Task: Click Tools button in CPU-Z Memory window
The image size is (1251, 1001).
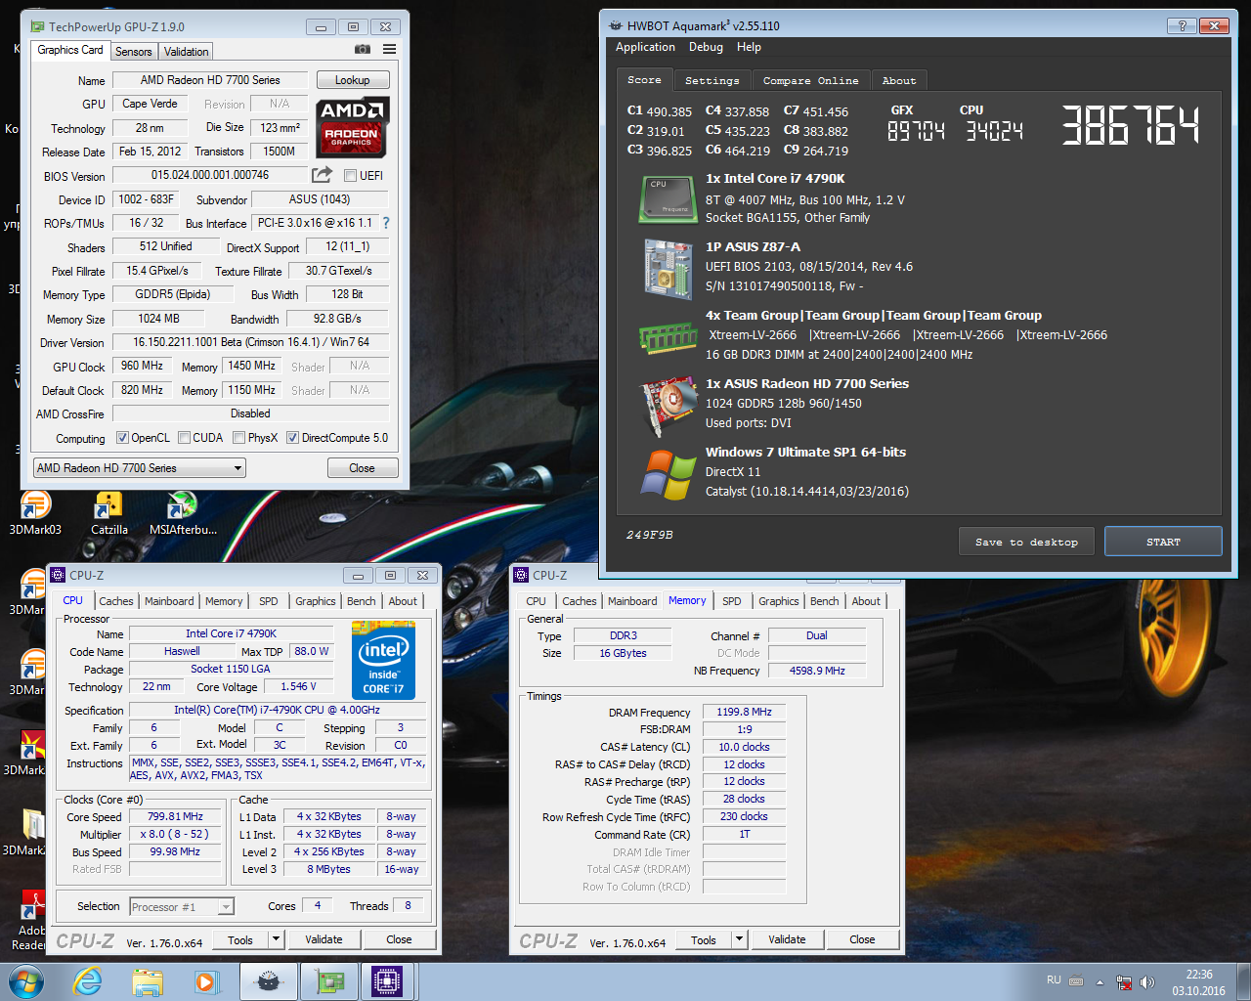Action: pos(704,940)
